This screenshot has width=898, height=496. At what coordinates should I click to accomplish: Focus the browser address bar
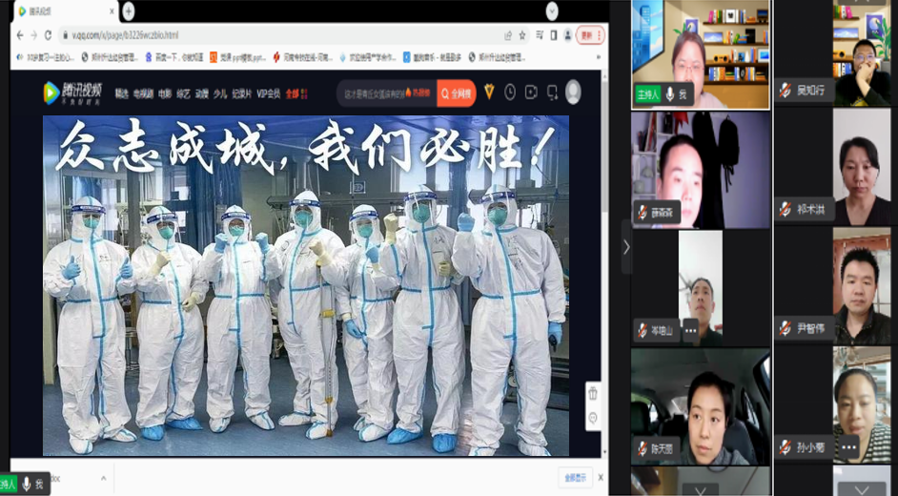click(x=280, y=35)
